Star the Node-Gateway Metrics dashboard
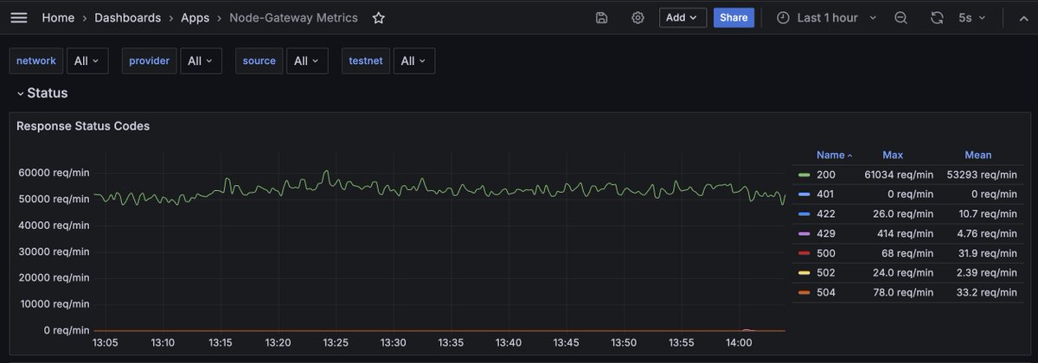Image resolution: width=1038 pixels, height=363 pixels. pyautogui.click(x=378, y=17)
